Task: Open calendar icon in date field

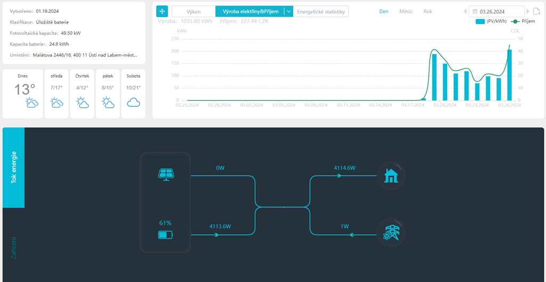Action: click(475, 11)
